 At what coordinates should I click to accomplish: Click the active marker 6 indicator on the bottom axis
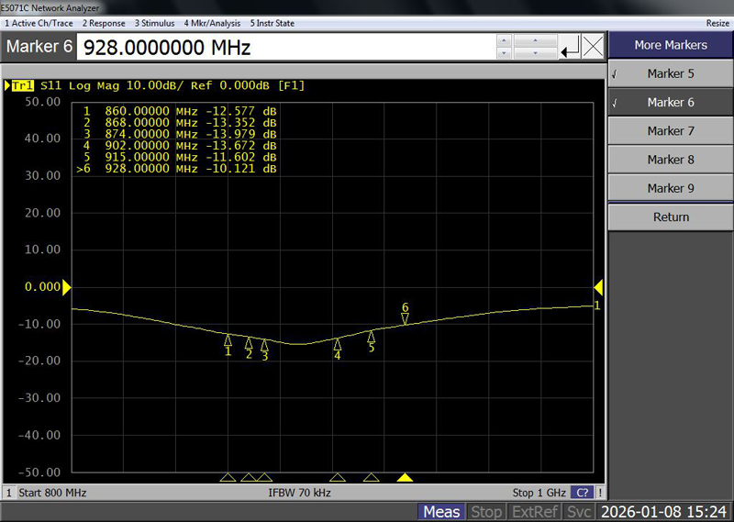(405, 477)
